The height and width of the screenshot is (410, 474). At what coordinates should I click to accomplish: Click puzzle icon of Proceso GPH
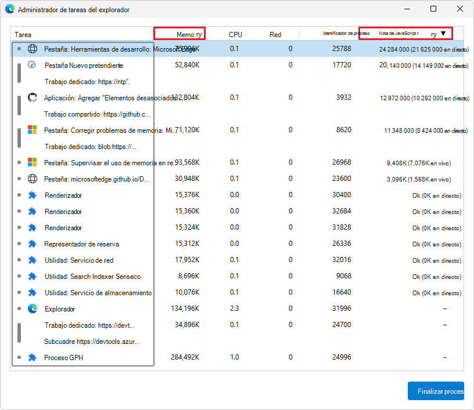coord(33,357)
